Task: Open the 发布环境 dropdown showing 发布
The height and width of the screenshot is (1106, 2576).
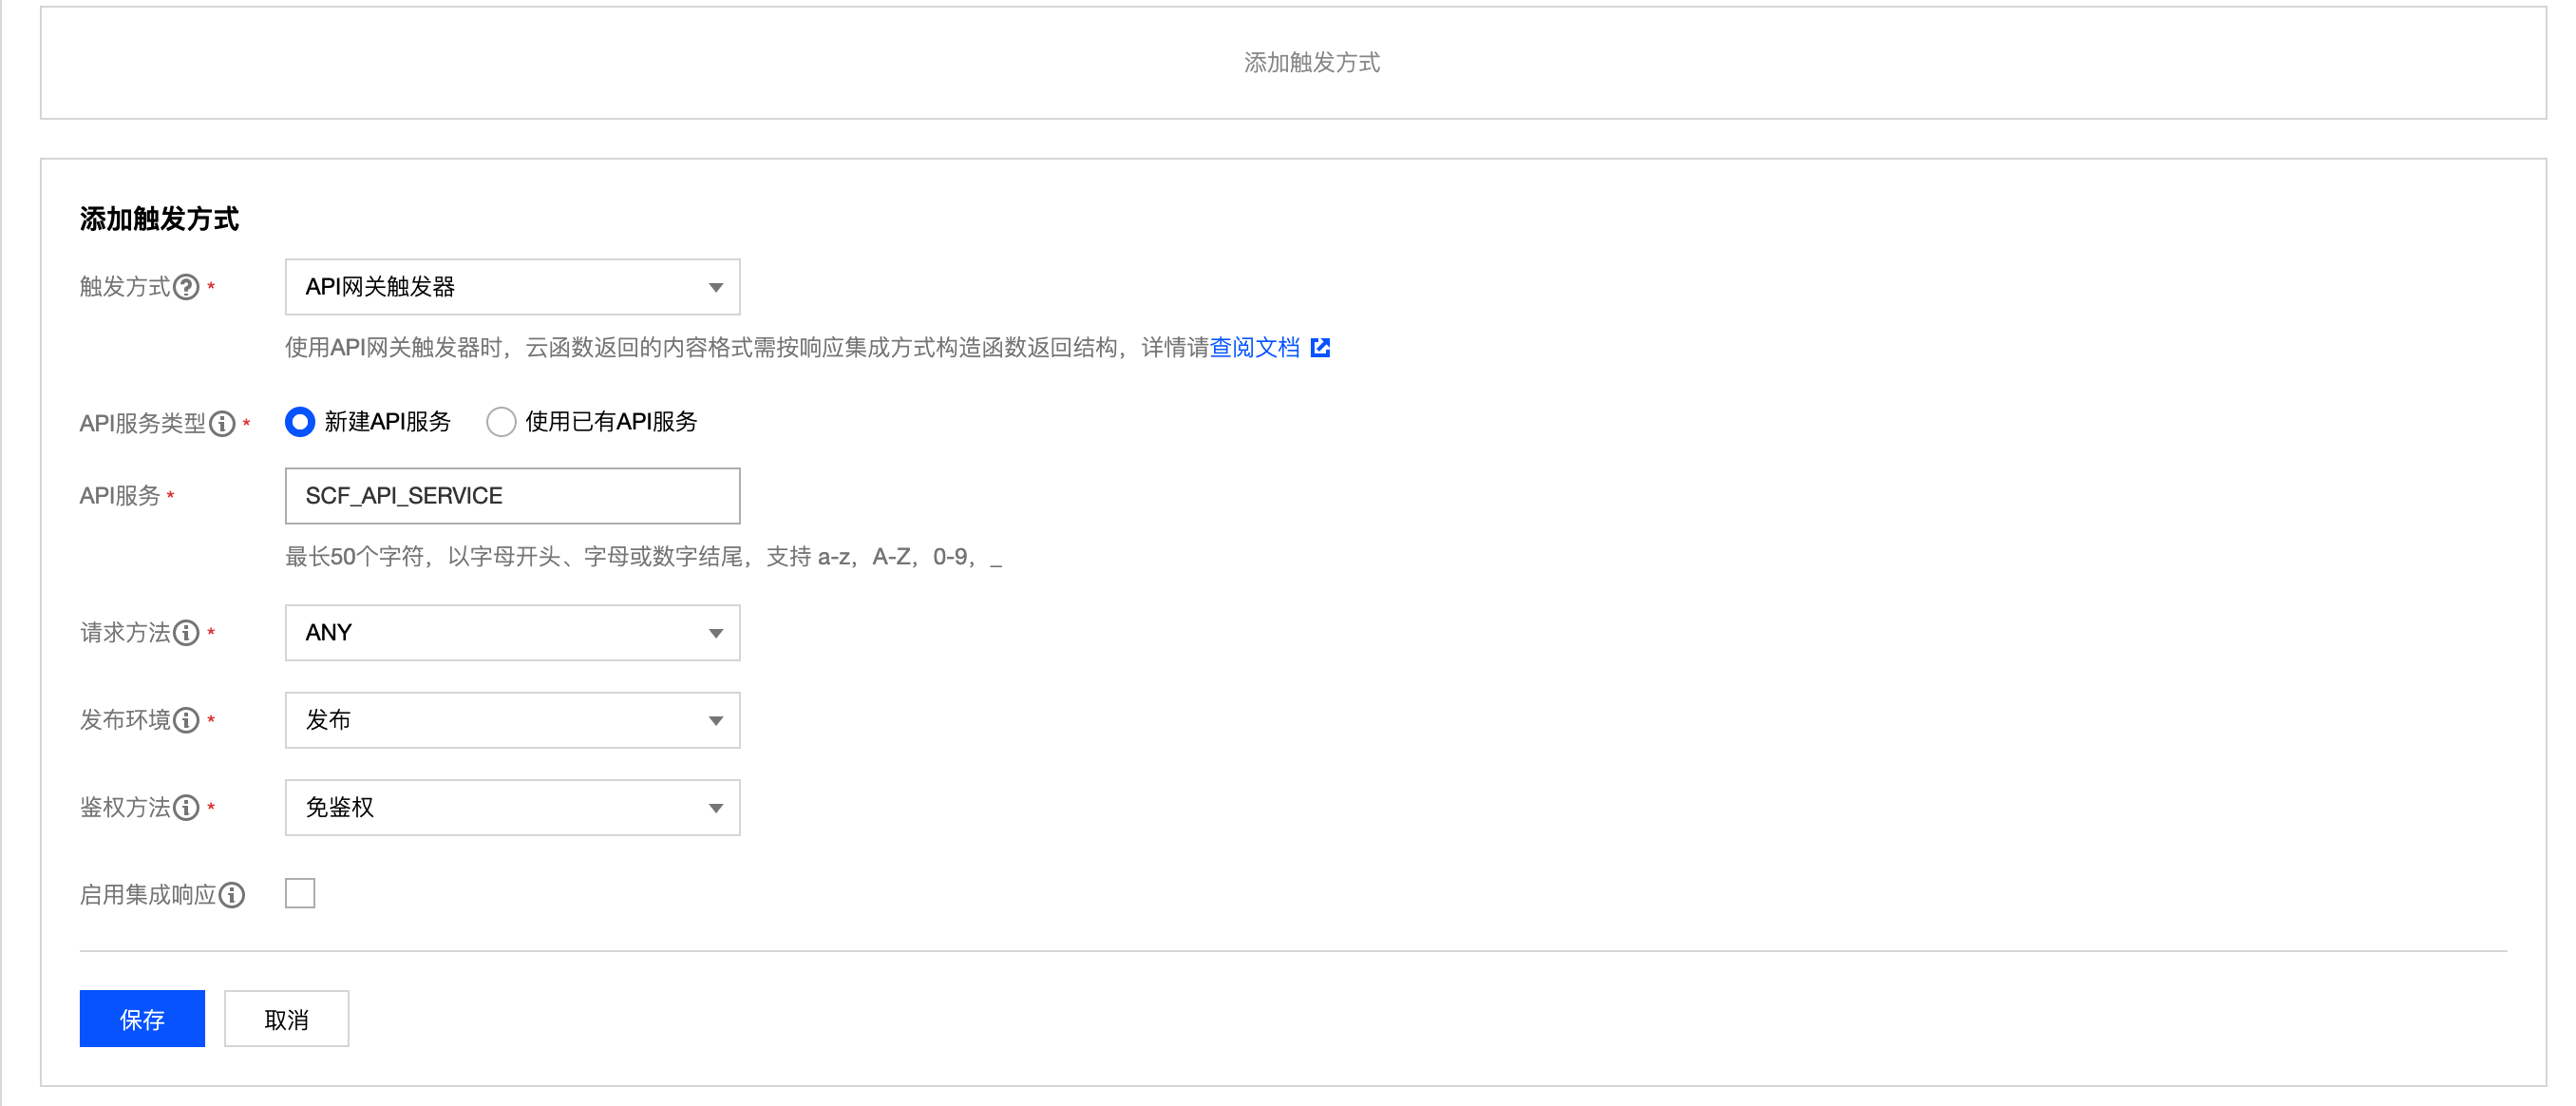Action: [512, 720]
